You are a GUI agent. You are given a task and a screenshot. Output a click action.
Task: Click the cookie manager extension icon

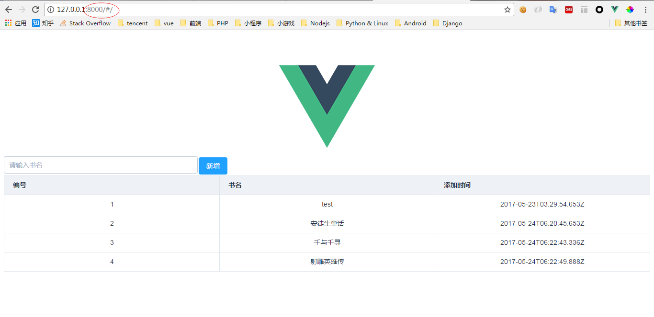(x=523, y=10)
